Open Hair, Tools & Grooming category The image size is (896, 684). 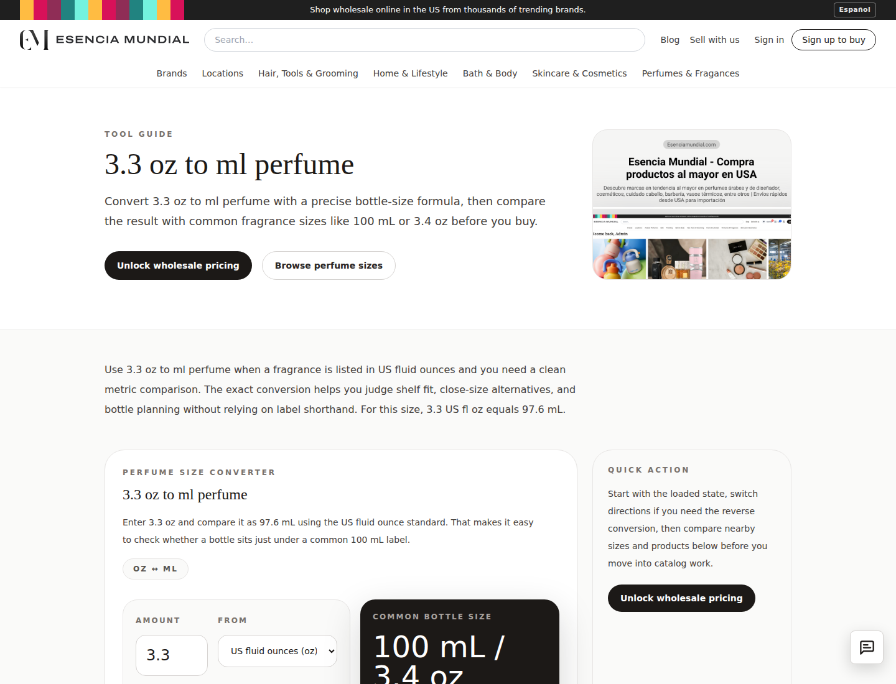pyautogui.click(x=308, y=73)
